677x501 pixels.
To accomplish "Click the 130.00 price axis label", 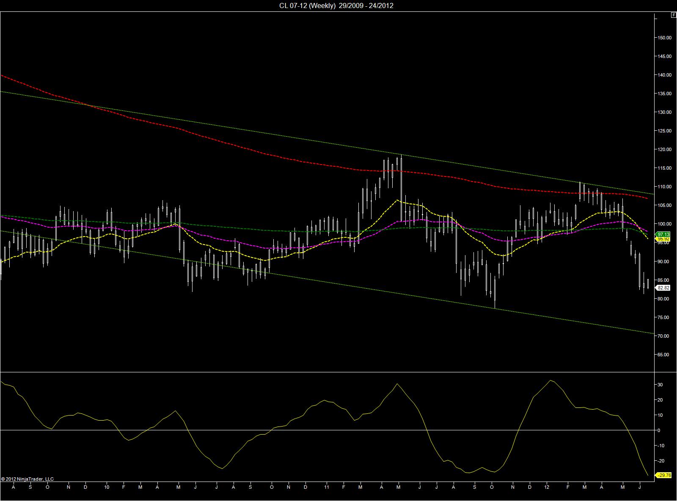I will tap(664, 112).
